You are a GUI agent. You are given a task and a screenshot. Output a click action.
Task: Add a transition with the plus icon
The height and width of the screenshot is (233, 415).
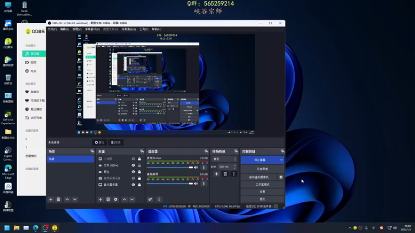coord(216,174)
